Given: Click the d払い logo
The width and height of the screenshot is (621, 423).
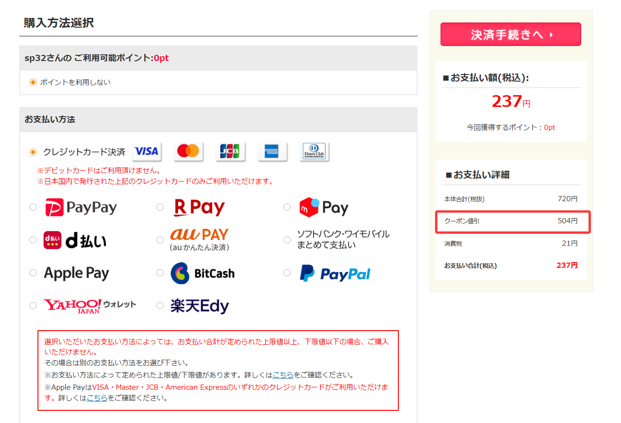Looking at the screenshot, I should (75, 240).
